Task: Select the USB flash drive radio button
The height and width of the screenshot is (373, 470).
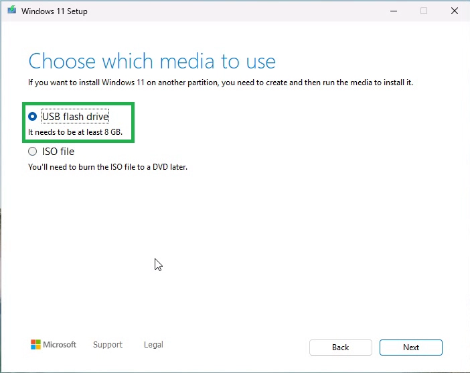Action: coord(32,117)
